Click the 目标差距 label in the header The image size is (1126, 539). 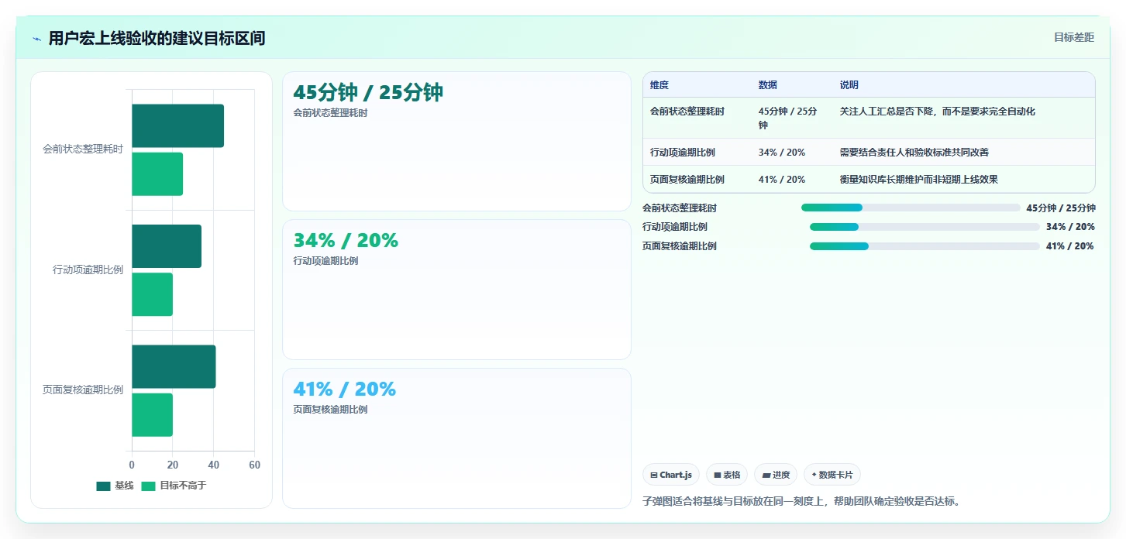[x=1073, y=37]
